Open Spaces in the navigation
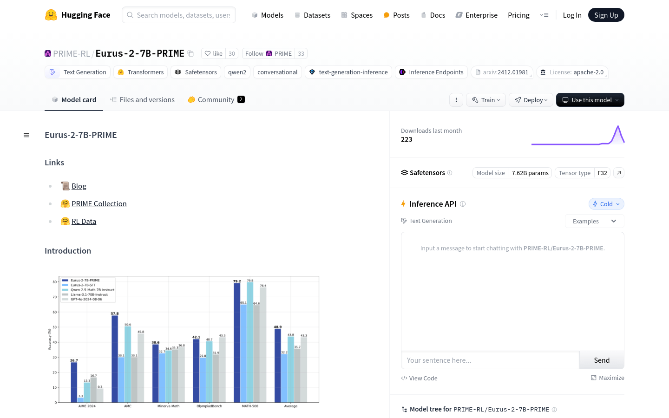The image size is (669, 418). pos(357,15)
